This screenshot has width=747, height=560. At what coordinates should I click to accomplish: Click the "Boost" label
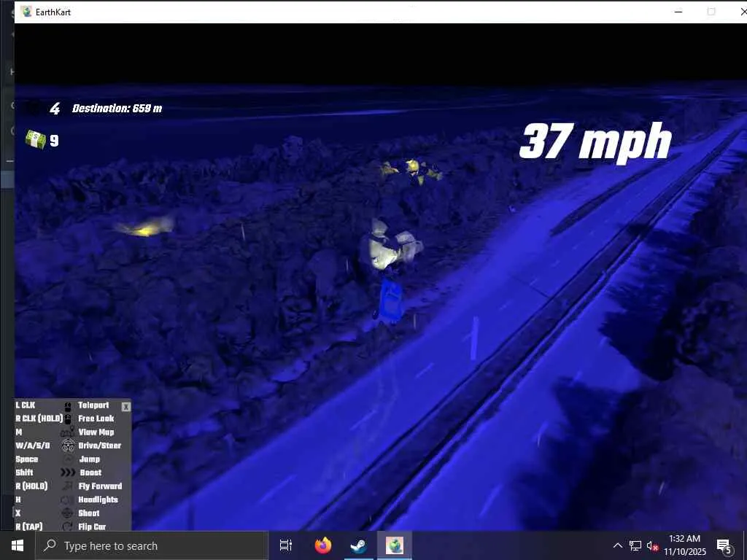[90, 472]
